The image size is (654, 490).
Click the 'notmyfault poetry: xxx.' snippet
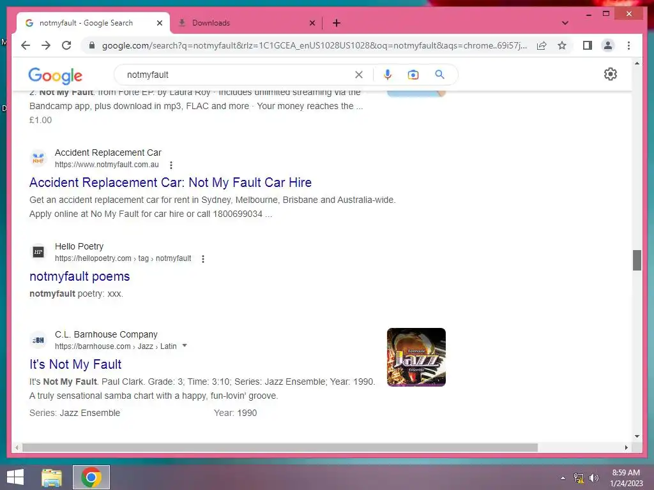click(77, 293)
